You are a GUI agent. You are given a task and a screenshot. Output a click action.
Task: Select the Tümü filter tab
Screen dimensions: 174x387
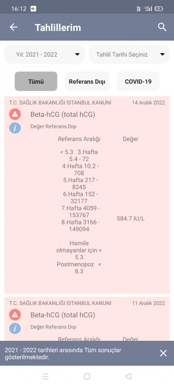[36, 81]
